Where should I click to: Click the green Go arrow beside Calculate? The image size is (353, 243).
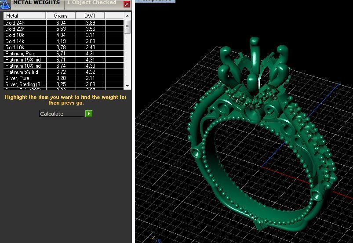(x=89, y=114)
